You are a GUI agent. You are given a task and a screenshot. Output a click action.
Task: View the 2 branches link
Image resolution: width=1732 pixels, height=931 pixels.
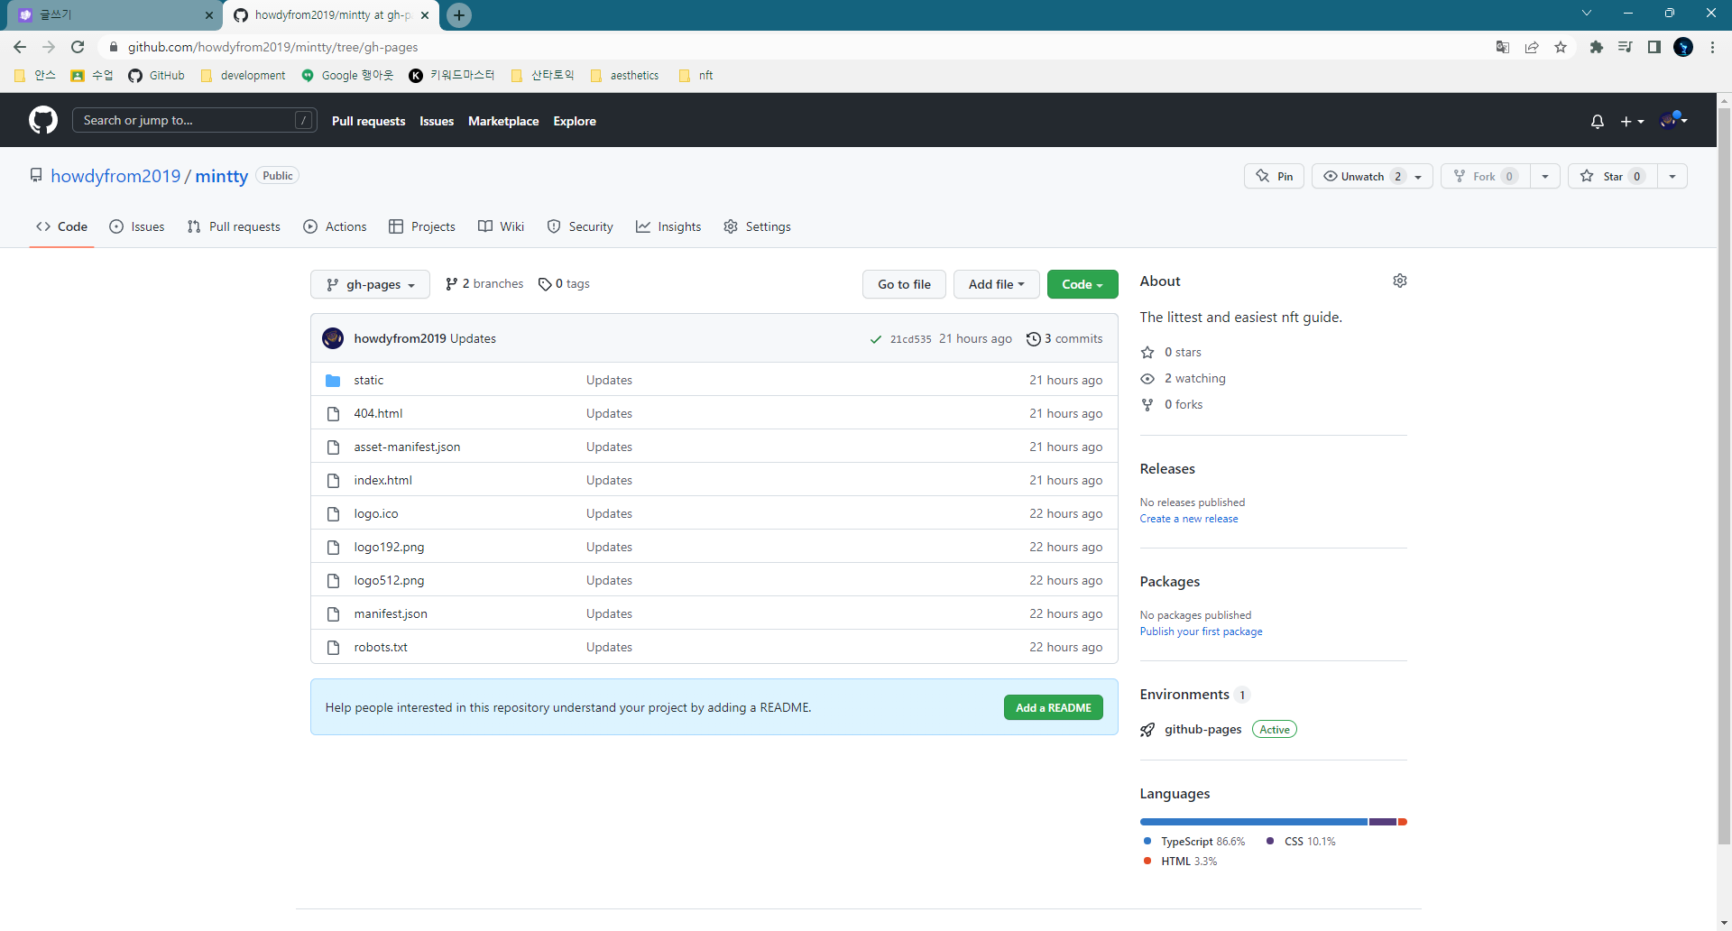pos(484,284)
